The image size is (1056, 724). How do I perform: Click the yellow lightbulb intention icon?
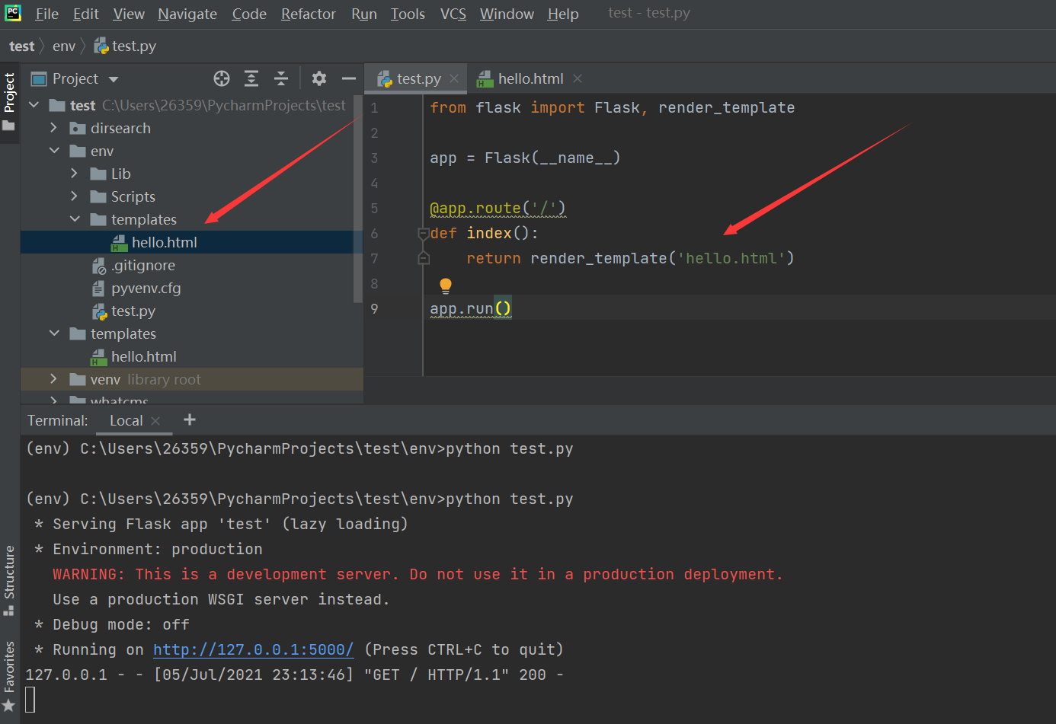pos(446,285)
